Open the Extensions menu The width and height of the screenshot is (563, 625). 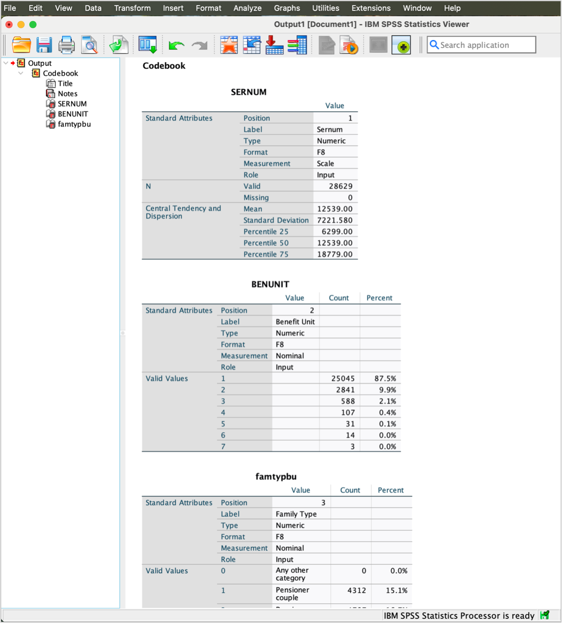371,8
